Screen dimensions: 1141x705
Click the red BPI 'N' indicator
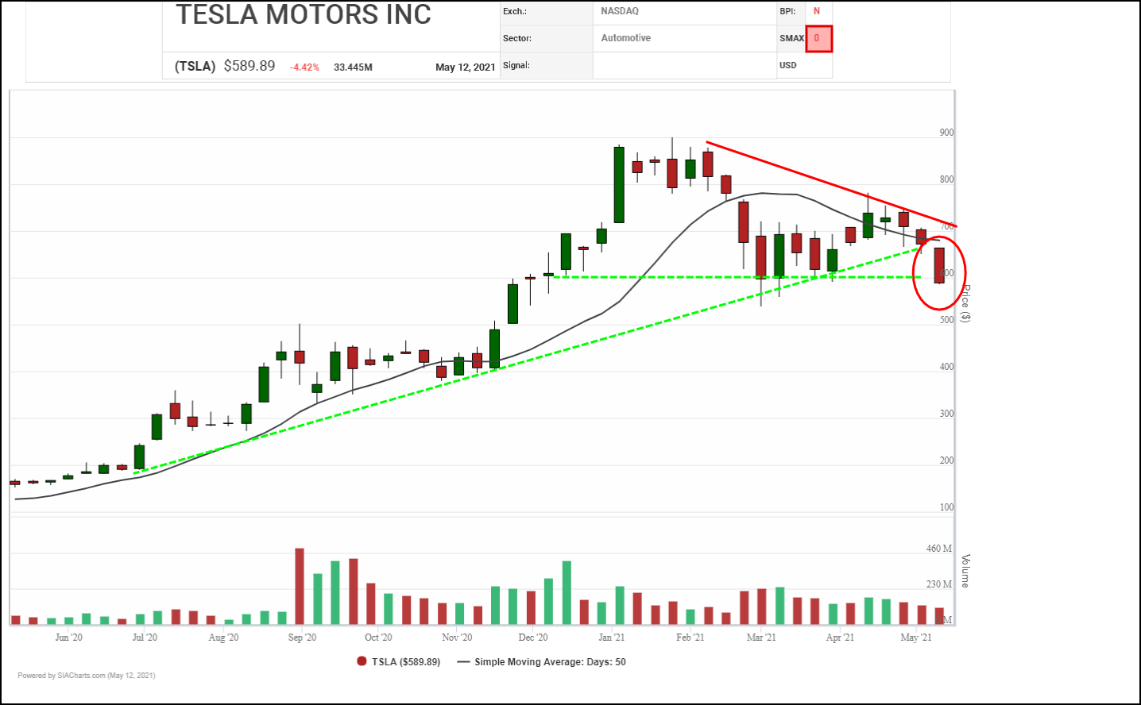click(816, 11)
